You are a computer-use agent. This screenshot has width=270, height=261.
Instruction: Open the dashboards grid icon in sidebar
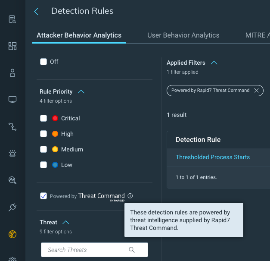coord(12,46)
